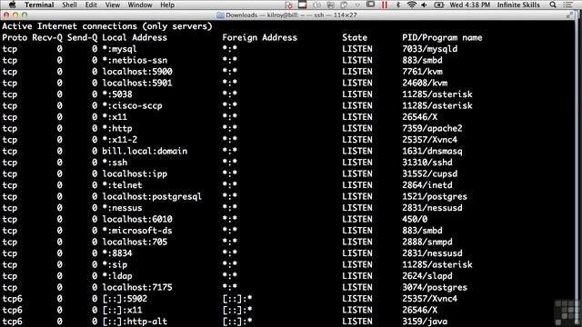Screen dimensions: 582x327
Task: Click the 'State' column header
Action: (x=355, y=38)
